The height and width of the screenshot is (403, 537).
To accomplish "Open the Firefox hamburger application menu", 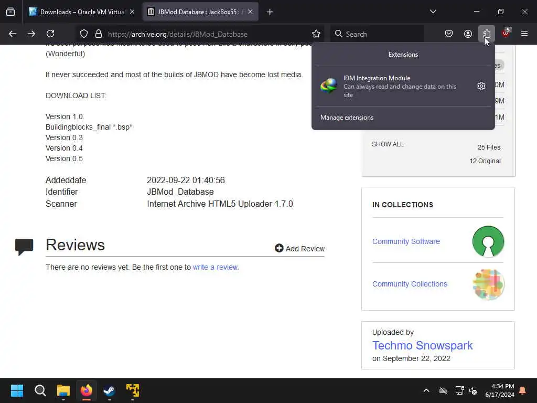I will click(524, 34).
